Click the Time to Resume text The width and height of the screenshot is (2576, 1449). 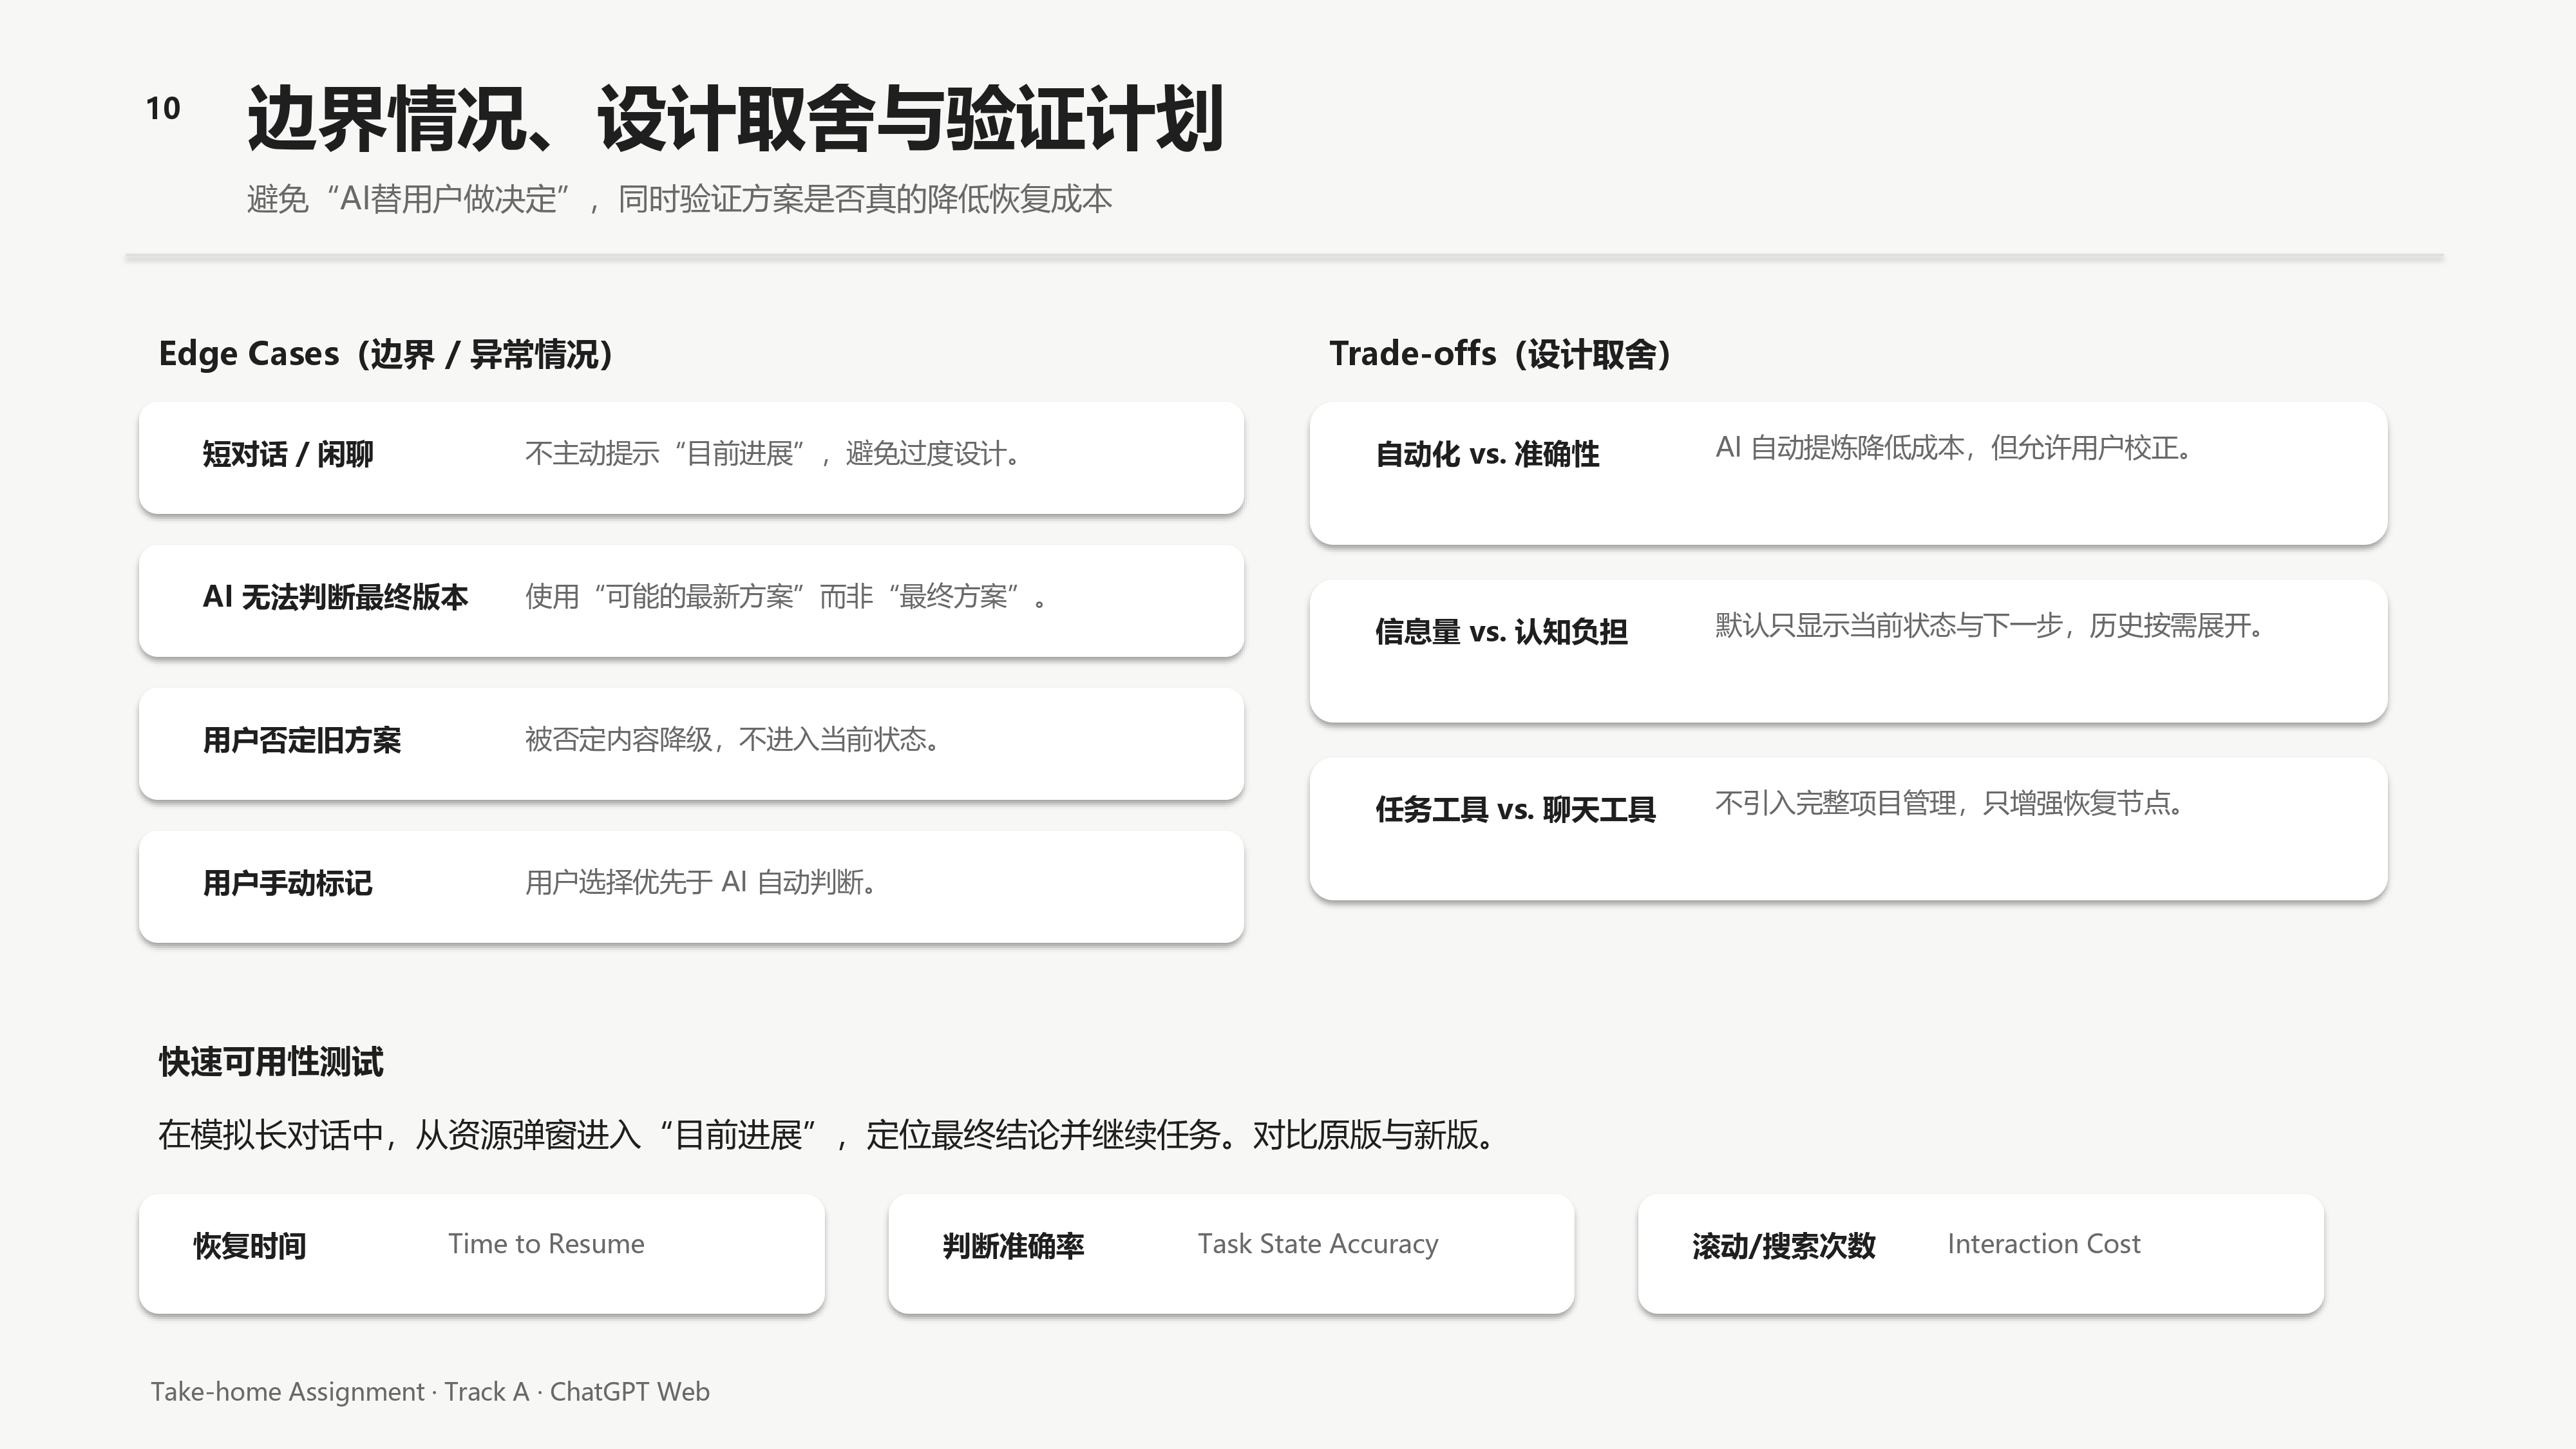click(x=546, y=1244)
